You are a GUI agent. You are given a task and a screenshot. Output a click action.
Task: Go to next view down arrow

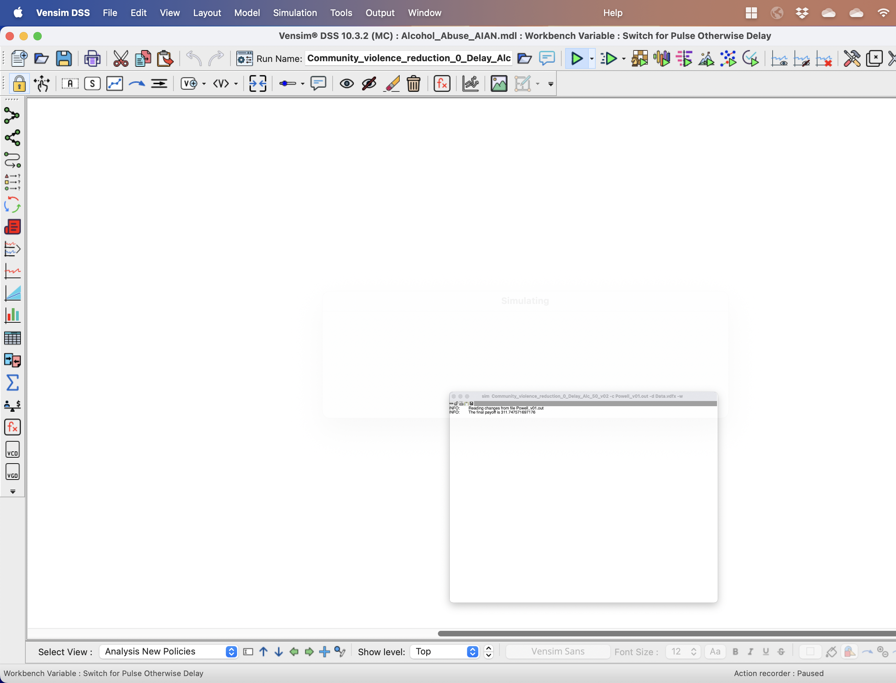pos(278,652)
